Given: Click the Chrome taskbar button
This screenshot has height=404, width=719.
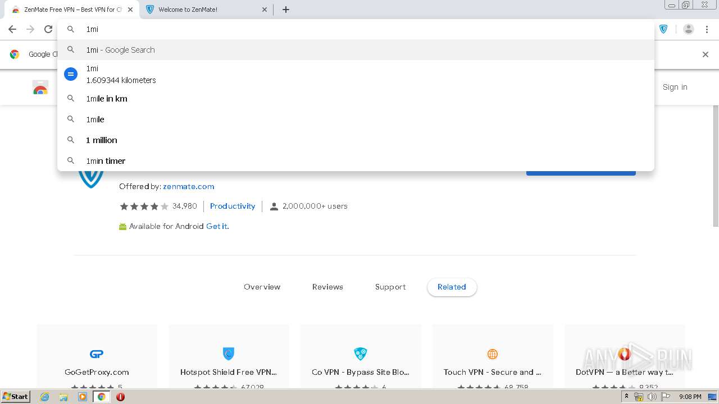Looking at the screenshot, I should point(102,397).
